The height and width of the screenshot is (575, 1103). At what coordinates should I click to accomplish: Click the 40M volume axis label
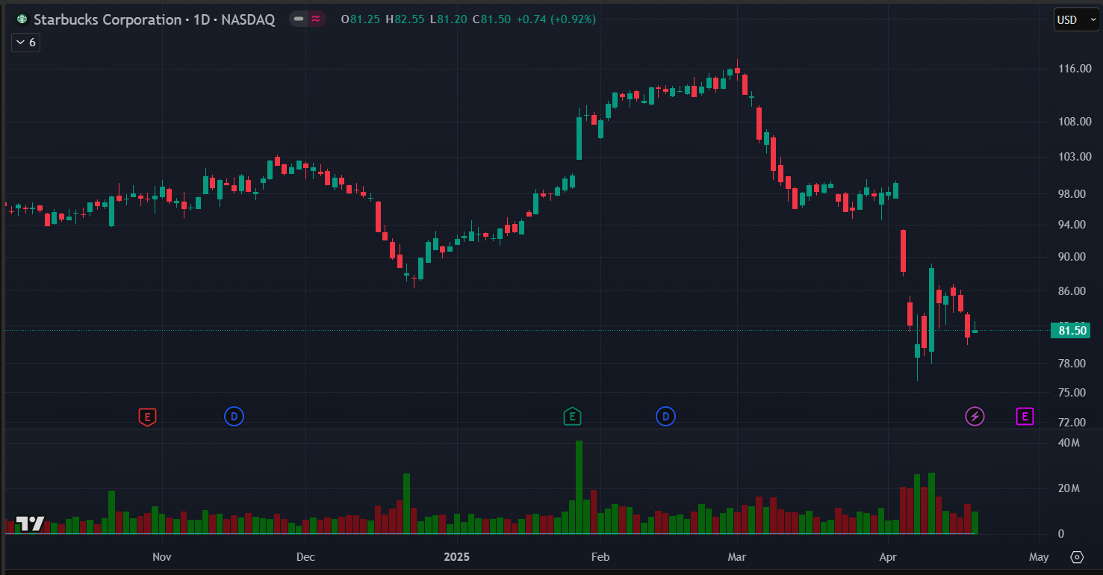[x=1070, y=444]
